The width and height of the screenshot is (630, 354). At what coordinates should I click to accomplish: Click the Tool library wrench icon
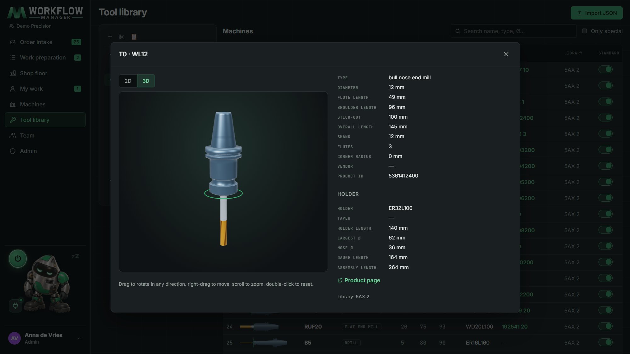tap(13, 120)
